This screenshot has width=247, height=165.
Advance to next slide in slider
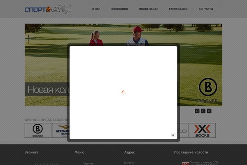pos(209,111)
